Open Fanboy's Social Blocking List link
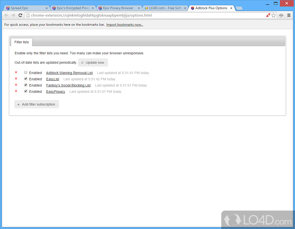This screenshot has width=295, height=229. point(68,85)
